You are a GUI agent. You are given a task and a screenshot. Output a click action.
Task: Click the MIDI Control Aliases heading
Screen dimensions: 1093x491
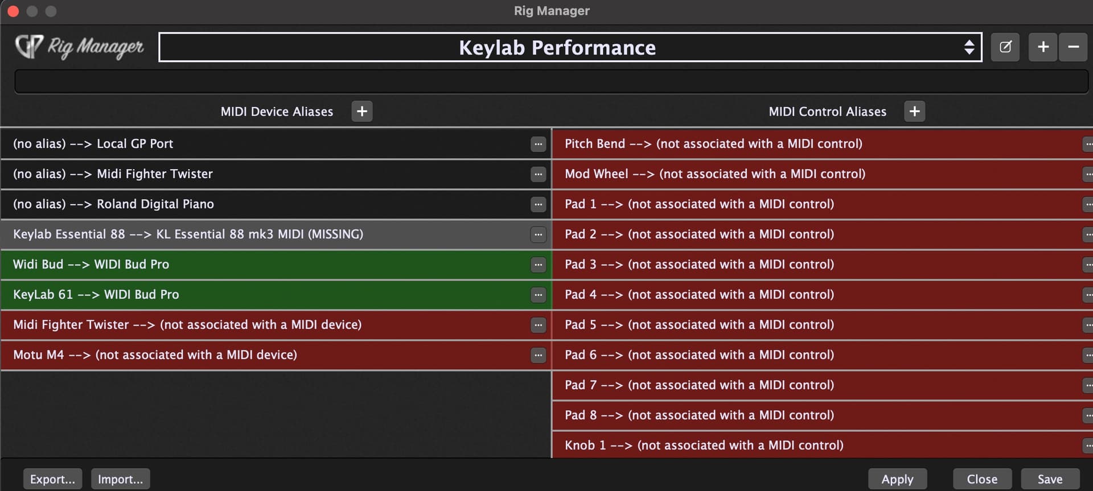(x=827, y=112)
